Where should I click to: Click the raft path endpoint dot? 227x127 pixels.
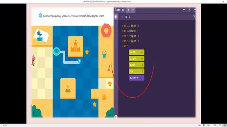point(79,61)
